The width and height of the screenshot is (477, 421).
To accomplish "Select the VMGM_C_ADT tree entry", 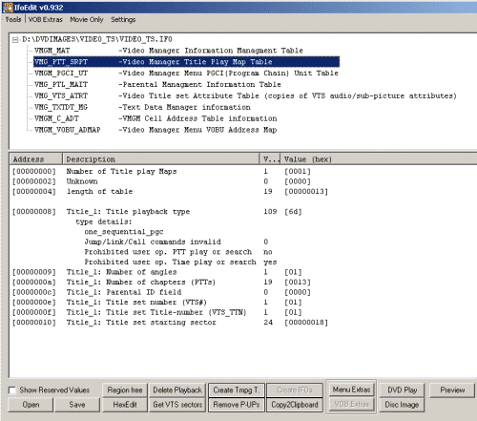I will [x=156, y=118].
